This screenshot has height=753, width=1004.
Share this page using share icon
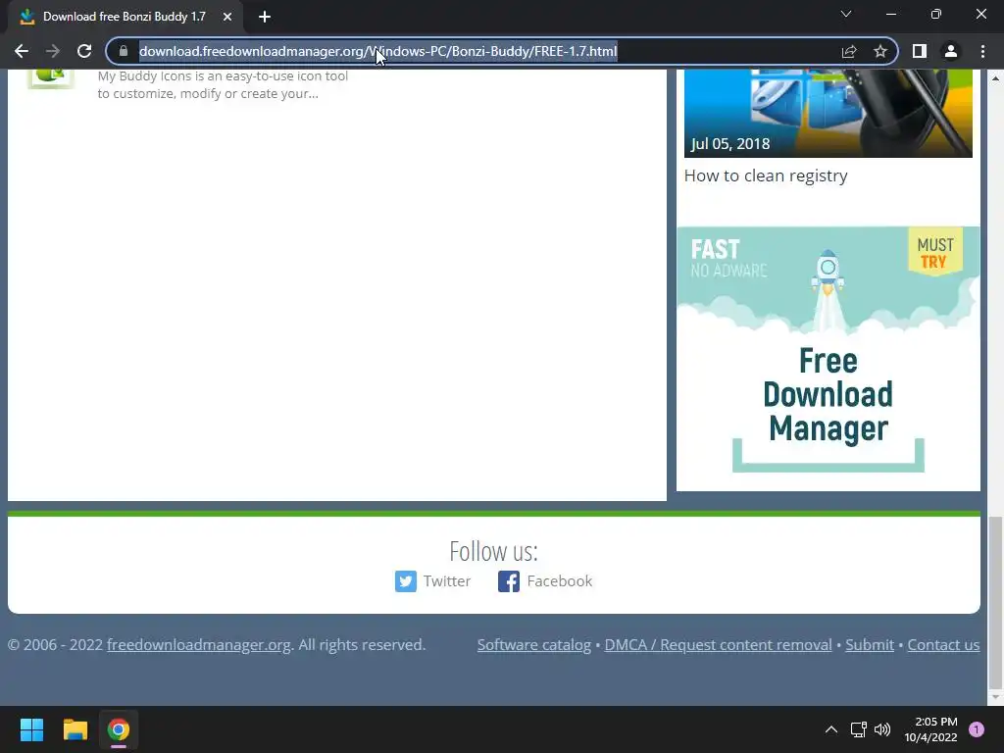(x=849, y=51)
